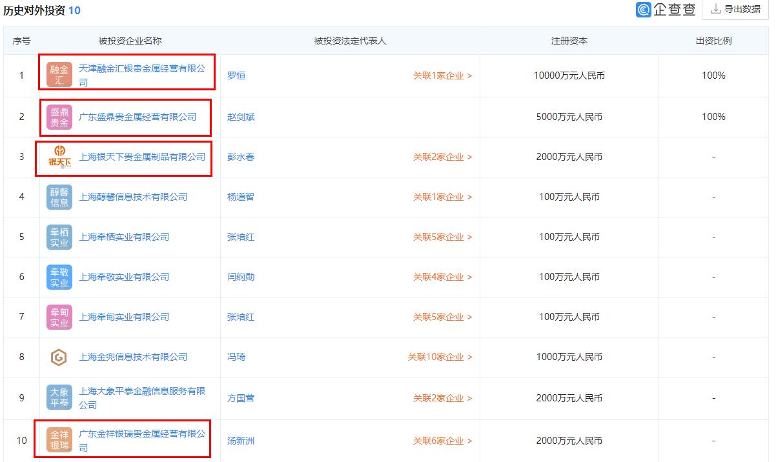Click the 融金汇 company logo icon
The image size is (776, 462).
pos(58,73)
